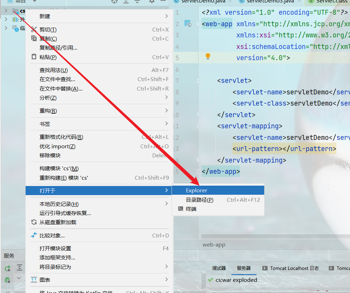Screen dimensions: 350x293
Task: Click the collapse all icon in project header
Action: pyautogui.click(x=137, y=1)
